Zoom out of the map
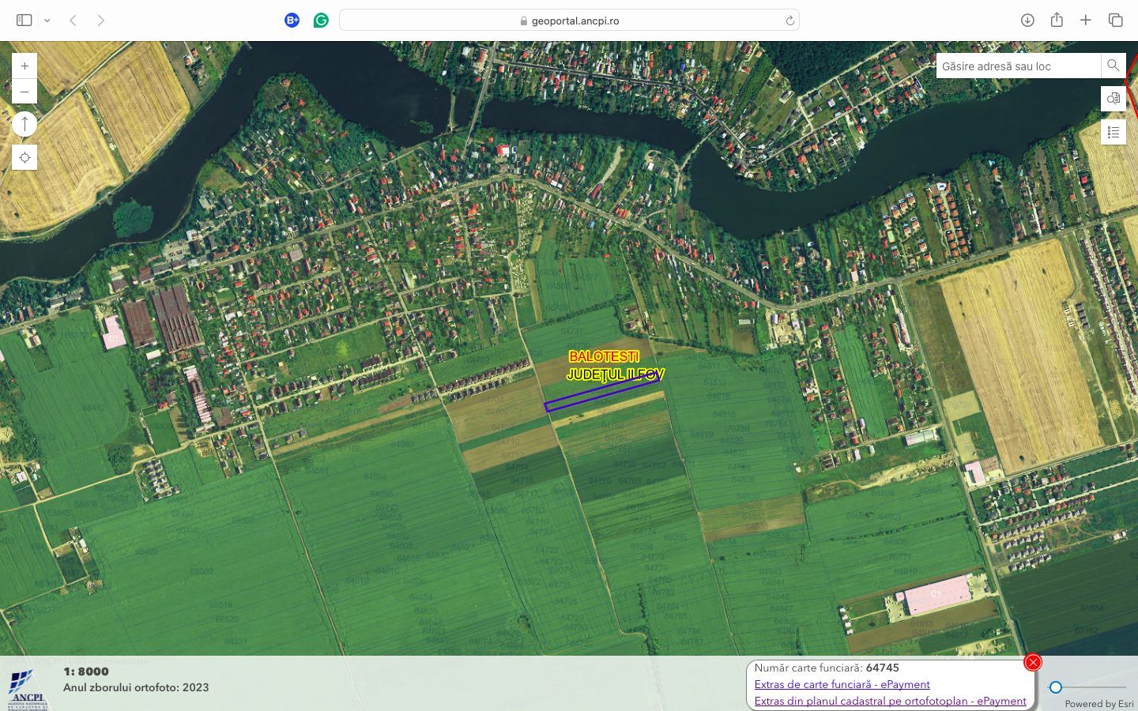 click(24, 92)
